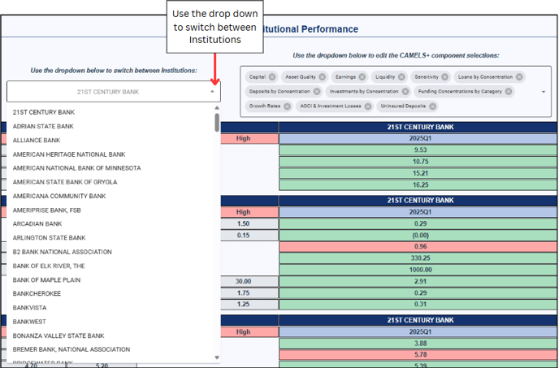Click the dropdown list scroll-up arrow
The width and height of the screenshot is (559, 368).
tap(217, 108)
